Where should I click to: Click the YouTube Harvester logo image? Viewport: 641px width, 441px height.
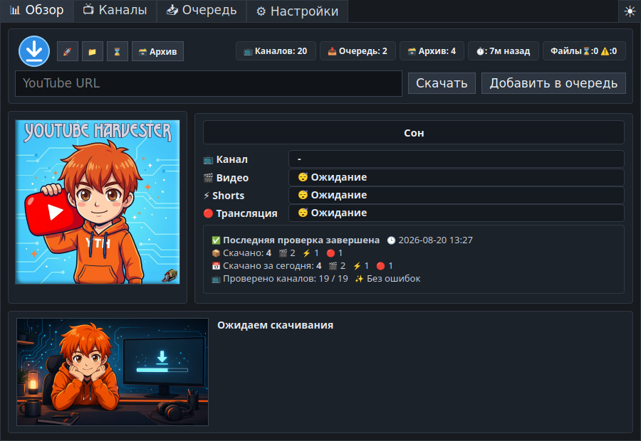pos(98,202)
